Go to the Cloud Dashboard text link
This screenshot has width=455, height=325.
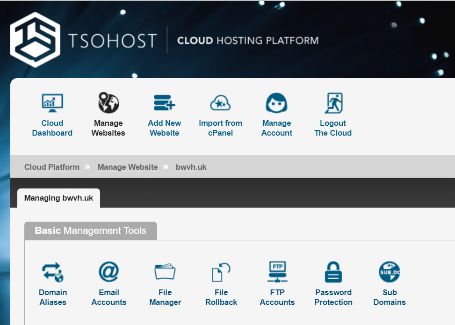pos(52,128)
